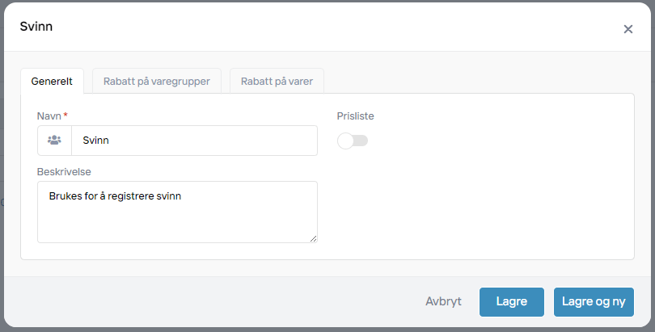Enable the Prisliste toggle switch
The height and width of the screenshot is (332, 655).
353,141
